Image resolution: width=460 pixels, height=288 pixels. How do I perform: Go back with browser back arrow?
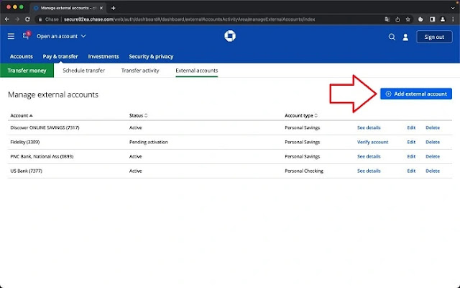pos(7,19)
